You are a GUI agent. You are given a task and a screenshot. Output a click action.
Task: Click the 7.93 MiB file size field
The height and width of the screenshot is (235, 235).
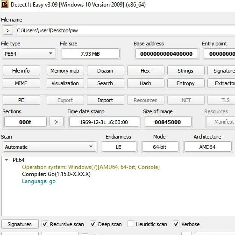pyautogui.click(x=91, y=54)
